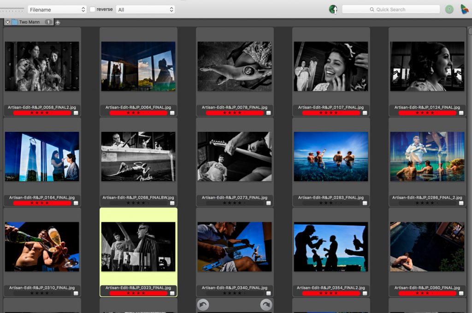
Task: Tag checkbox for Artisan-Edit-R&JP_0078_FINAL.jpg
Action: [x=269, y=113]
